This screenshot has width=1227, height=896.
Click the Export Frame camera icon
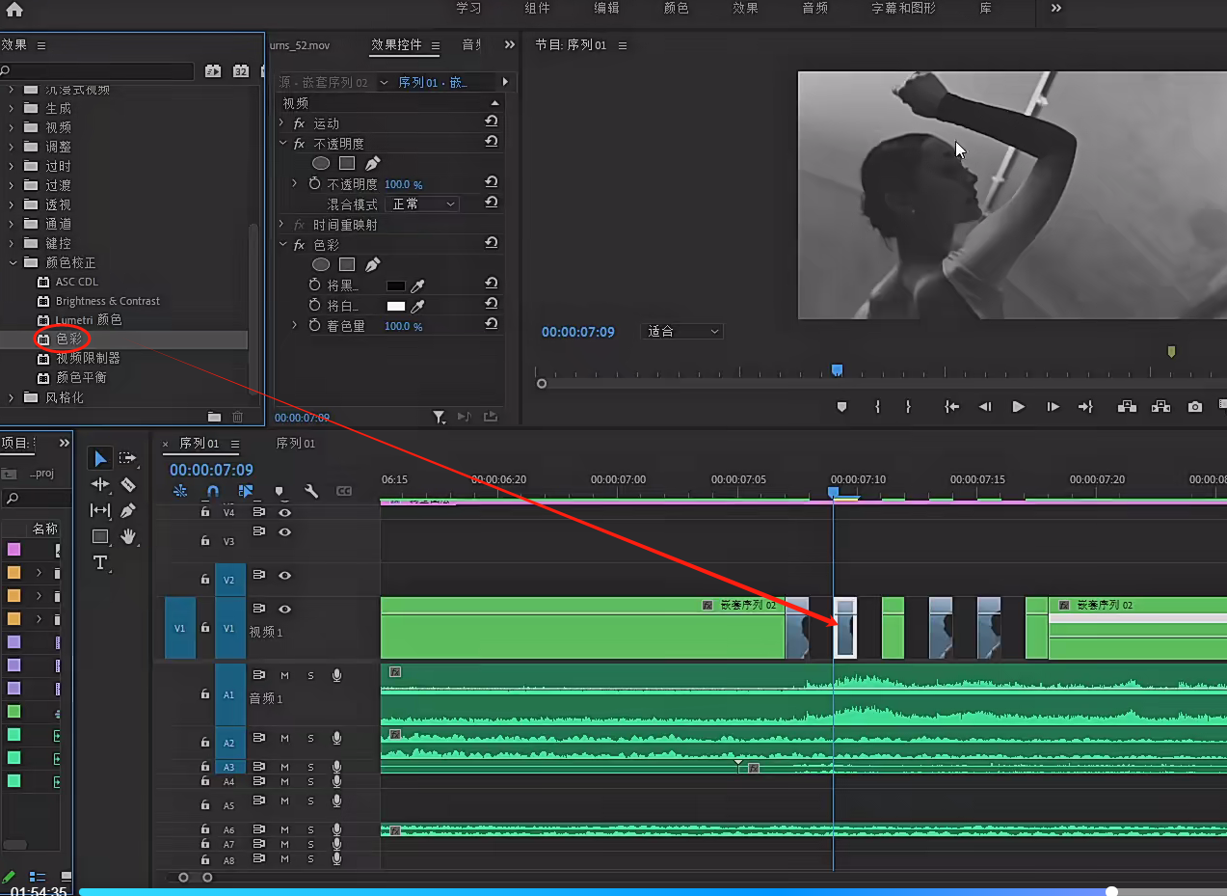click(x=1195, y=407)
